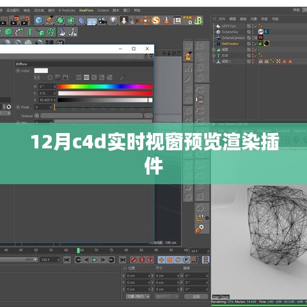
Task: Open the coordinate mode dropdown under Z position
Action: 138,296
